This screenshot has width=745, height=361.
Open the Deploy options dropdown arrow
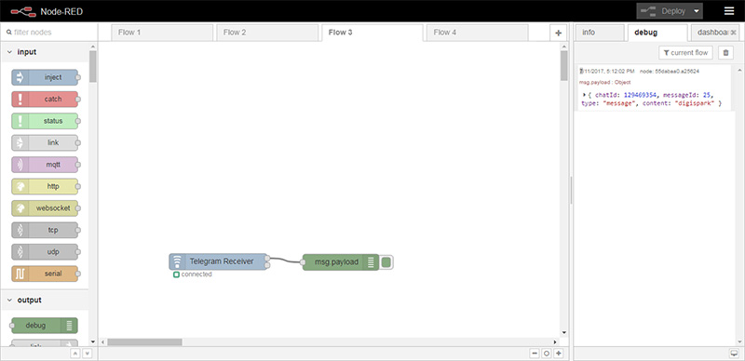click(697, 11)
